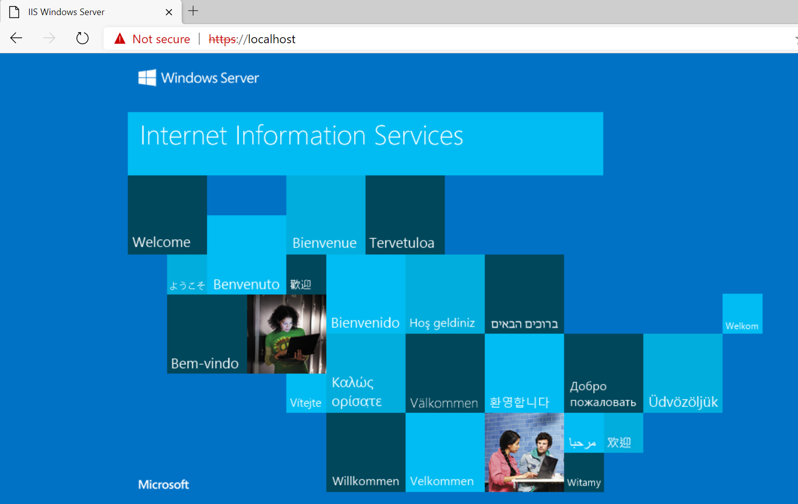Select the IIS Windows Server tab
Image resolution: width=798 pixels, height=504 pixels.
click(x=91, y=12)
